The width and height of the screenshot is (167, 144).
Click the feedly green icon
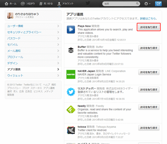click(71, 109)
